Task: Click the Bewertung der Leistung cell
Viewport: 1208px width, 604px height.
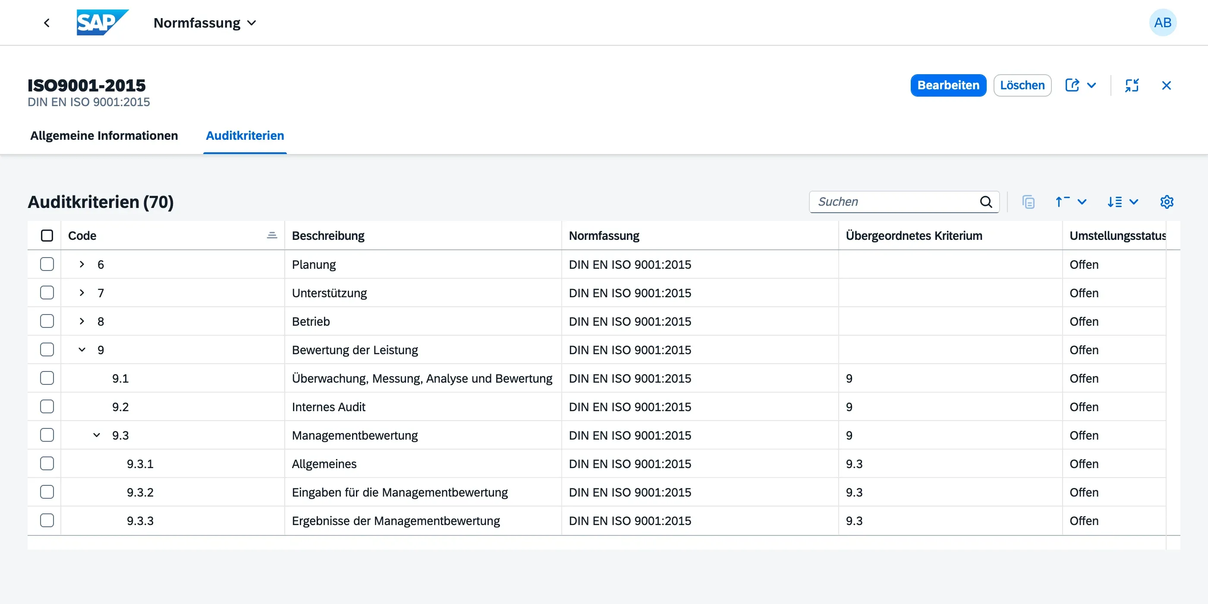Action: click(423, 350)
